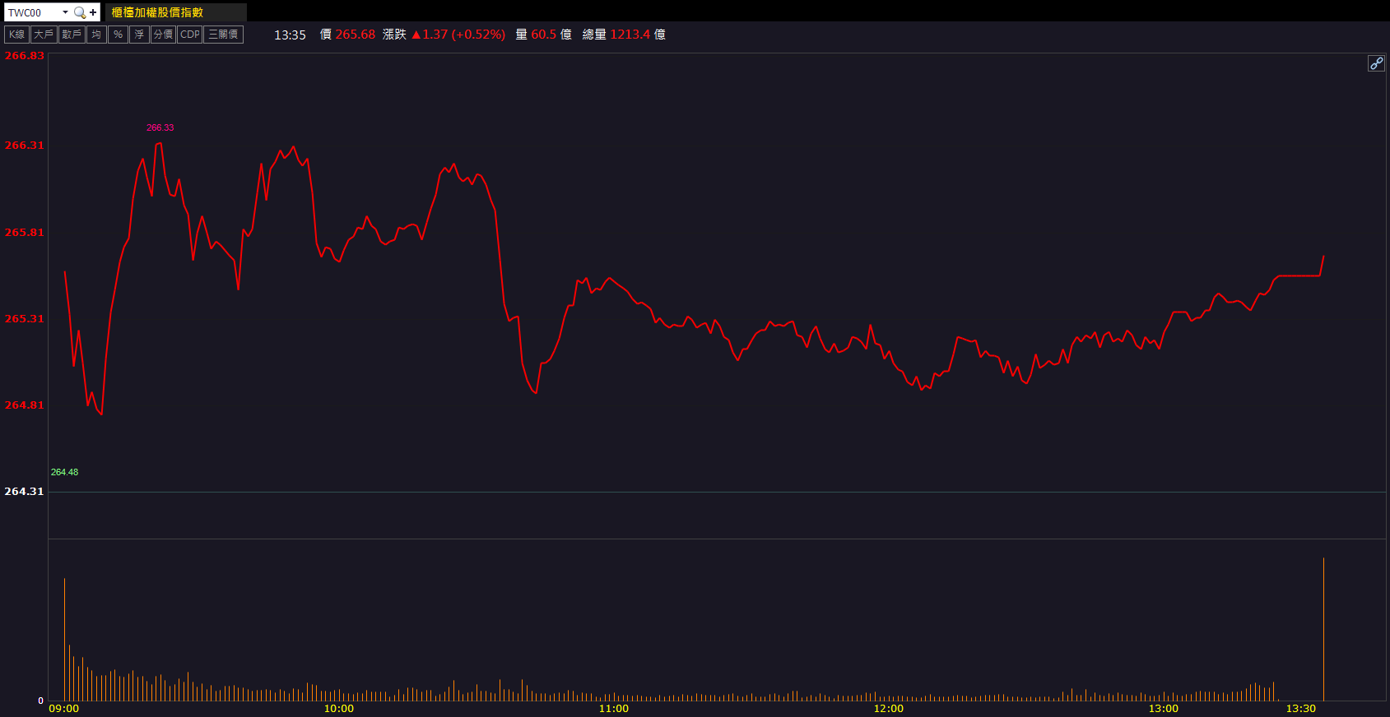The width and height of the screenshot is (1390, 717).
Task: Click the 櫃檯加權股價指數 title label
Action: click(x=157, y=12)
